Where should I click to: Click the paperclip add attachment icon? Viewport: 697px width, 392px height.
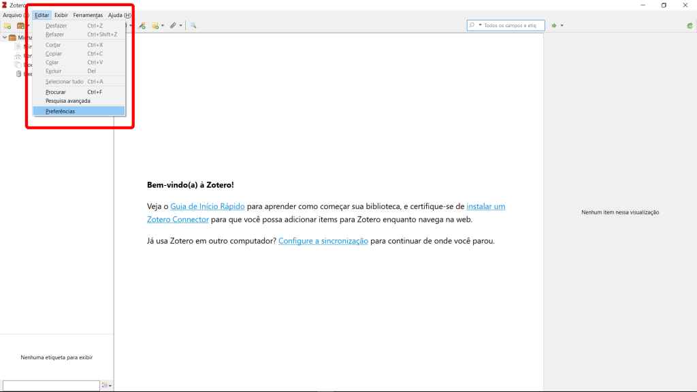point(174,26)
